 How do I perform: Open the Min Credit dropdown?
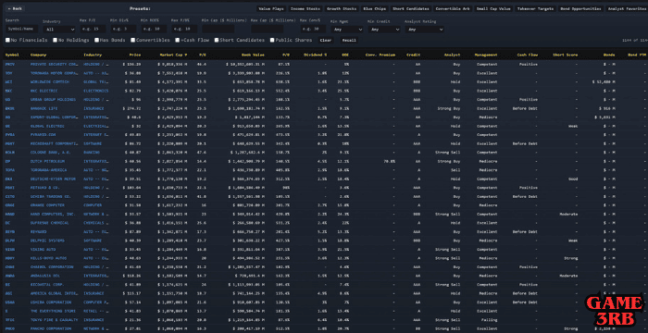tap(384, 30)
